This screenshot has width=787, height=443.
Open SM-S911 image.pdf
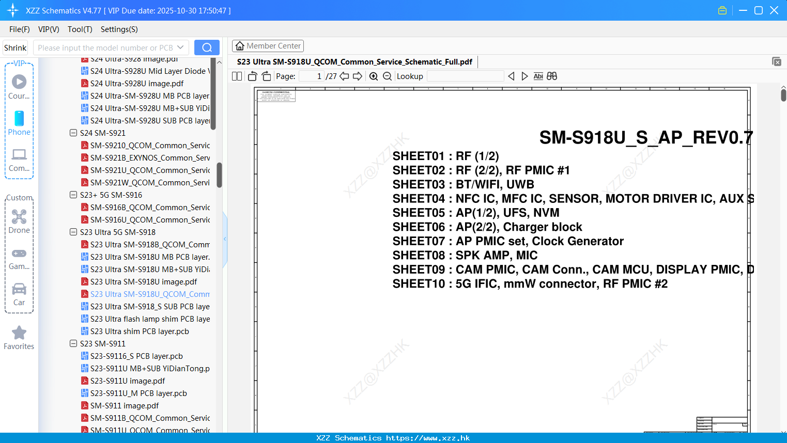120,405
